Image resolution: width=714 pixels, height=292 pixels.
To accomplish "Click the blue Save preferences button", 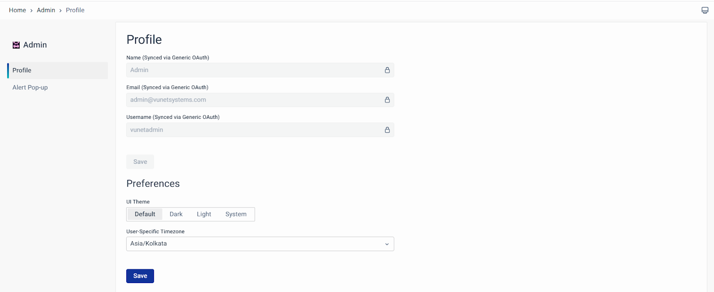I will (x=140, y=276).
